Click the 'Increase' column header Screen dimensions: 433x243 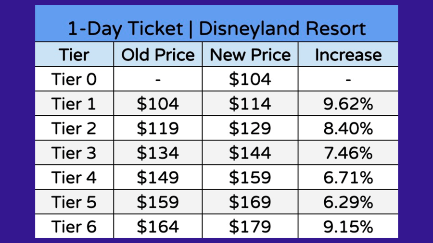coord(348,55)
